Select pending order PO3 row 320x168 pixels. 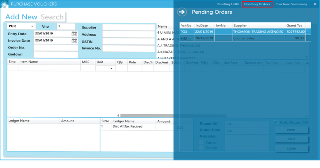[x=245, y=32]
